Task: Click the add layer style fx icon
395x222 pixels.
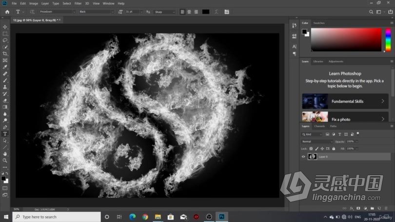Action: [351, 208]
